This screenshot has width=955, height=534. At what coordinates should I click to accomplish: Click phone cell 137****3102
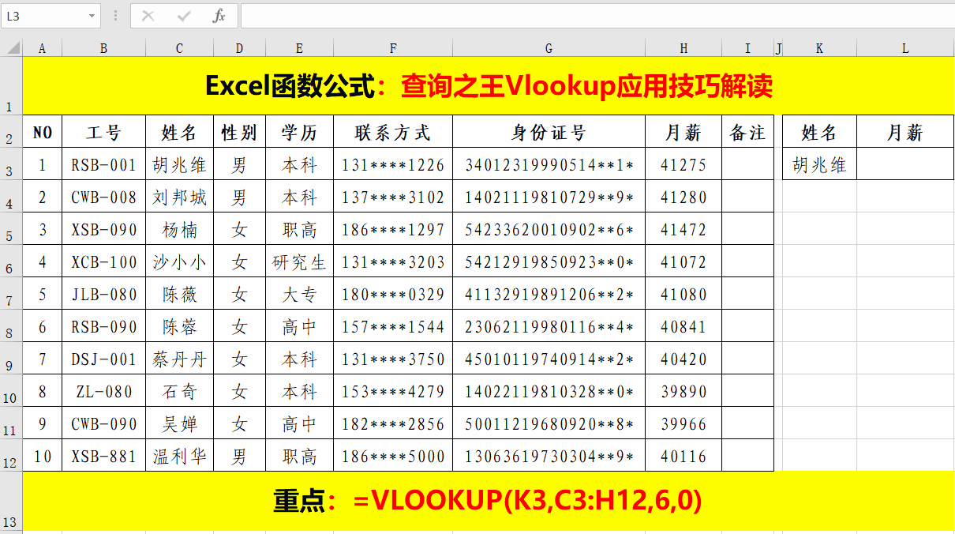point(393,197)
